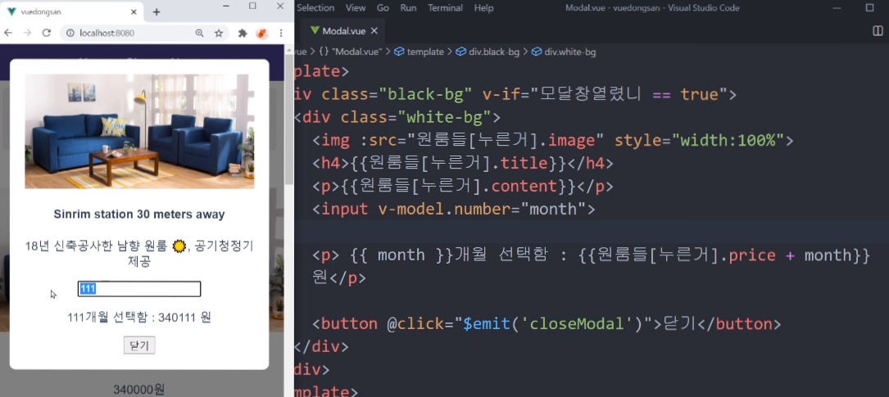Close the vuedongsan browser tab
The width and height of the screenshot is (889, 397).
[x=134, y=12]
